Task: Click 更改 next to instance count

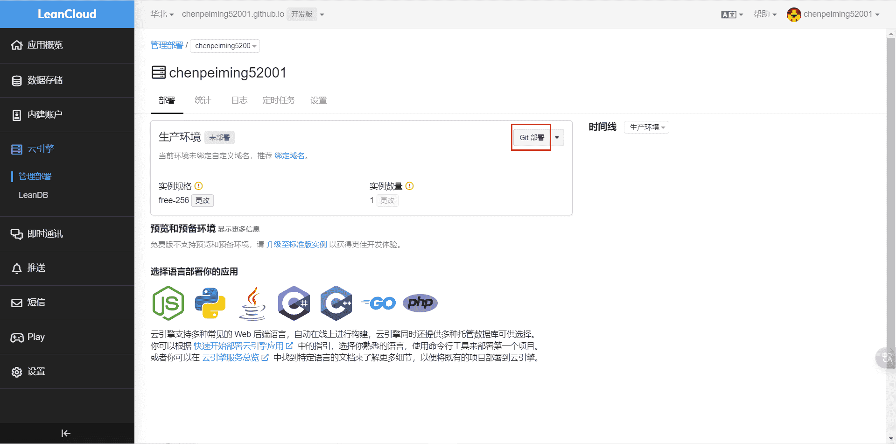Action: click(387, 200)
